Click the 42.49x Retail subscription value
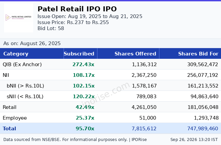This screenshot has height=145, width=221. click(85, 107)
